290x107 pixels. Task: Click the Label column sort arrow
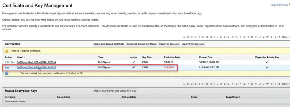(25, 57)
